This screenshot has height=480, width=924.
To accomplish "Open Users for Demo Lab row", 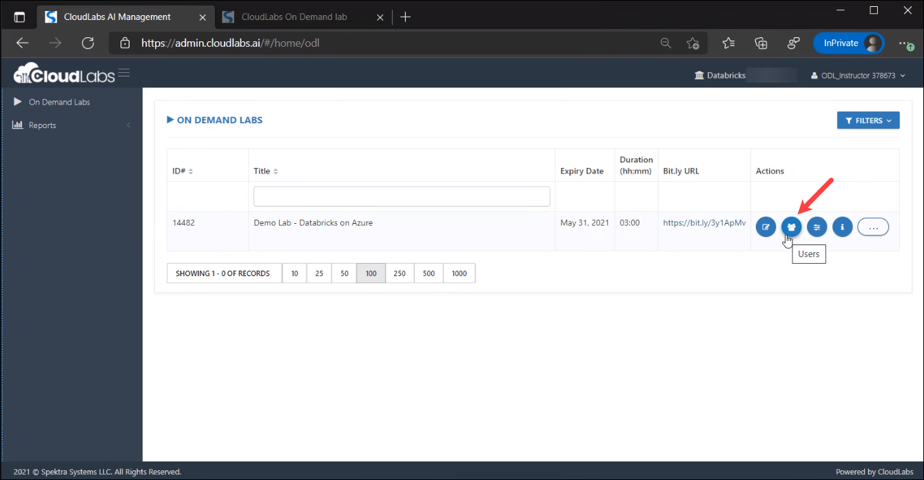I will coord(791,227).
